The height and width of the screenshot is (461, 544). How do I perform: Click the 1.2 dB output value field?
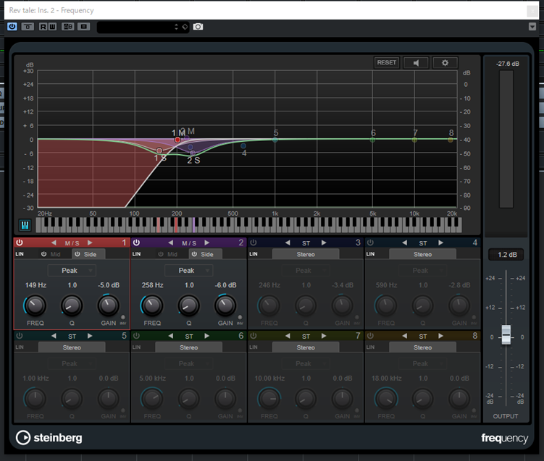click(x=506, y=255)
